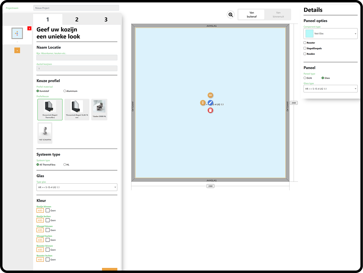363x273 pixels.
Task: Click KIES for Kozijn binnen color
Action: (40, 210)
